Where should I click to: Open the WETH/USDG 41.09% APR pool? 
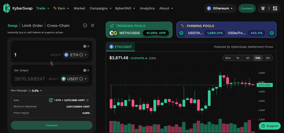[x=139, y=33]
